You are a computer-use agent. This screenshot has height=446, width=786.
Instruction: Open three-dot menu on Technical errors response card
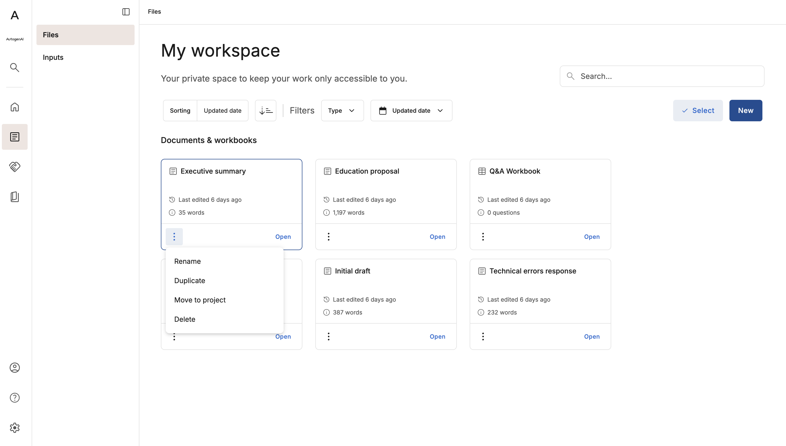point(483,336)
